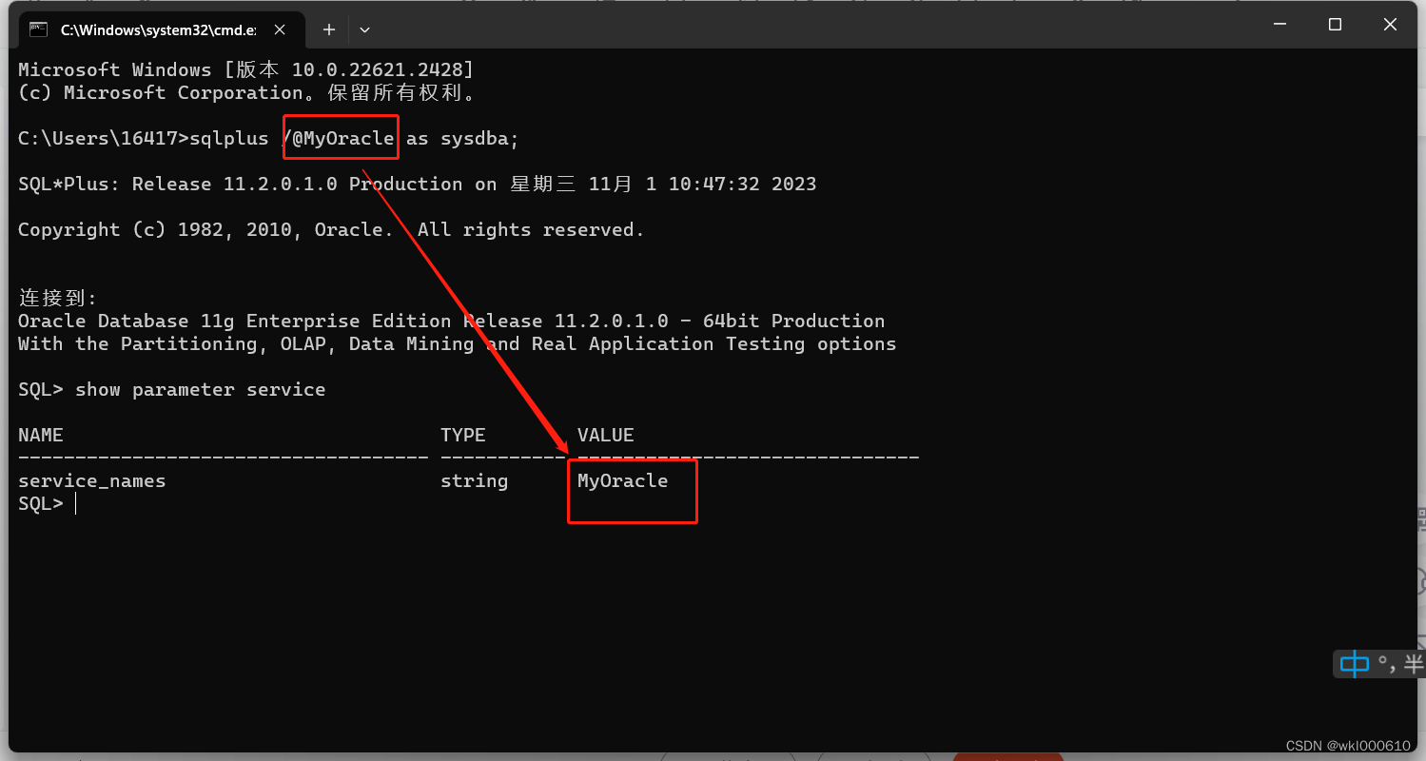Click the cmd.exe icon on the terminal tab
The height and width of the screenshot is (761, 1426).
38,29
